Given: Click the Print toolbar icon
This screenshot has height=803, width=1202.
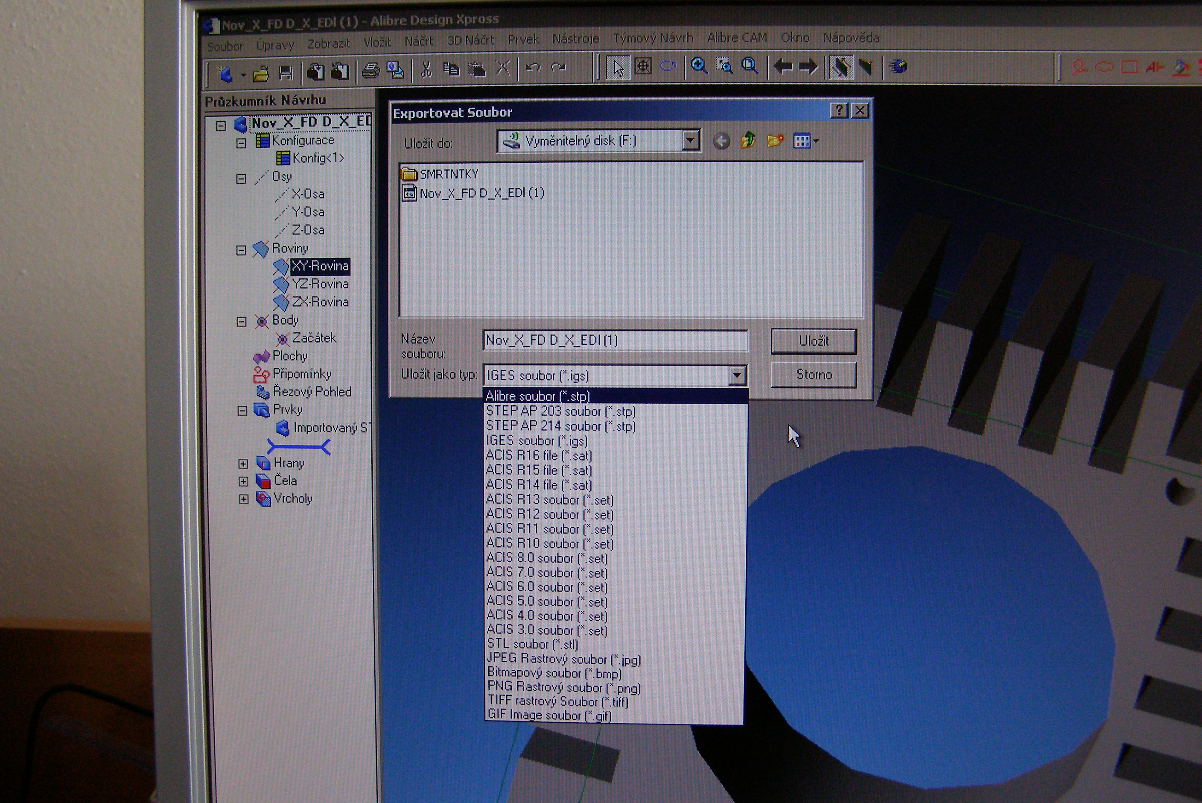Looking at the screenshot, I should click(371, 70).
